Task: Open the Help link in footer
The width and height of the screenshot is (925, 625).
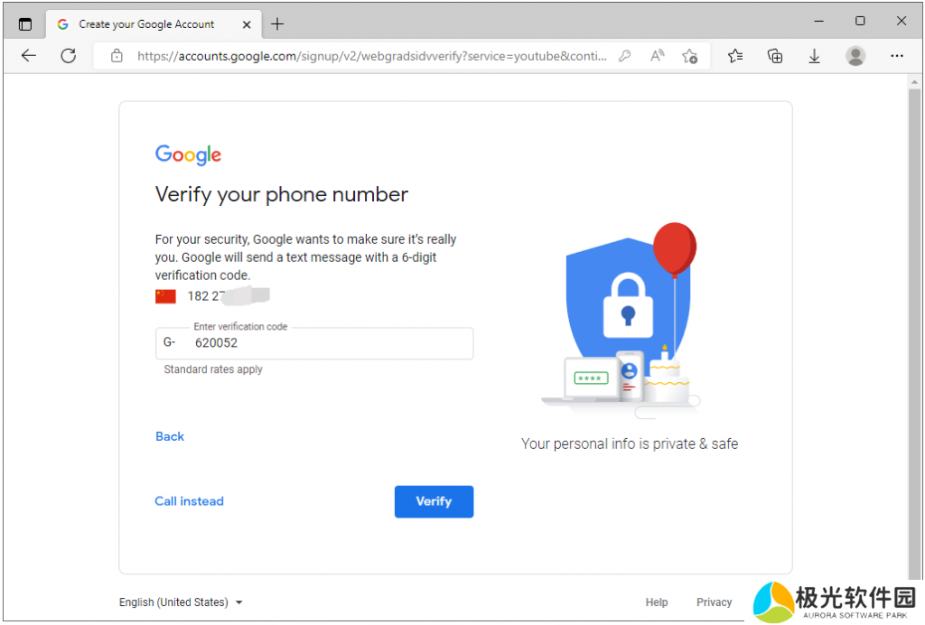Action: tap(657, 602)
